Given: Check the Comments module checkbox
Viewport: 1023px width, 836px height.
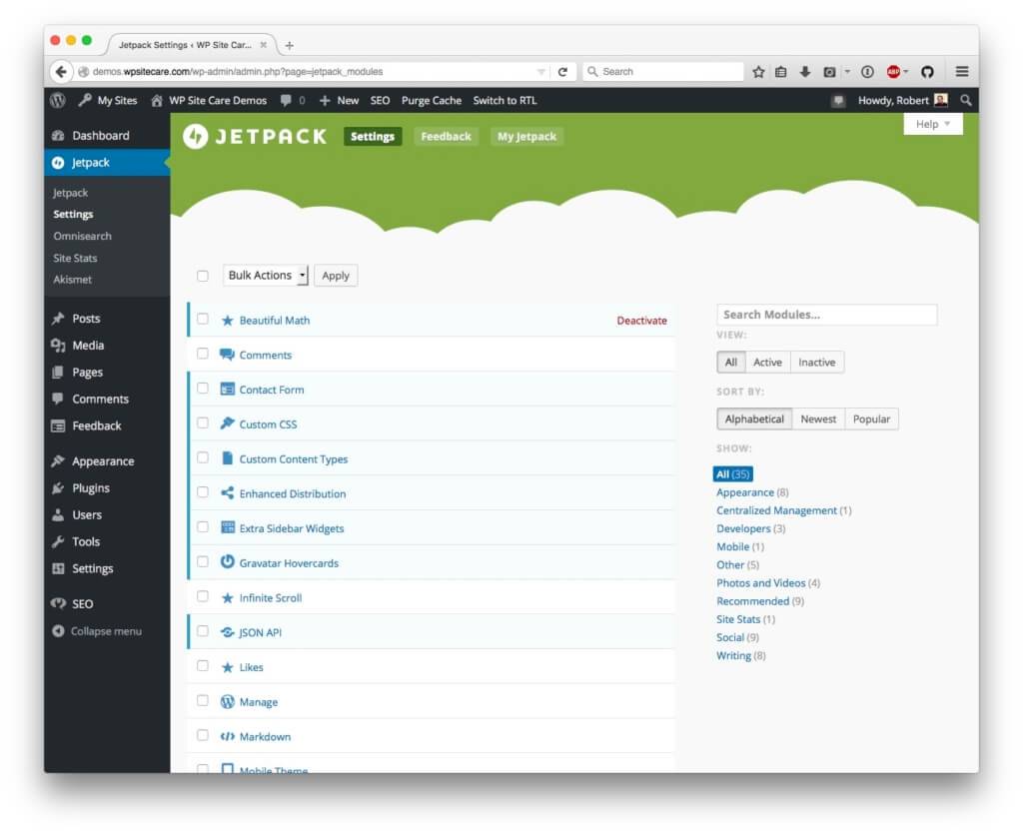Looking at the screenshot, I should pyautogui.click(x=203, y=354).
